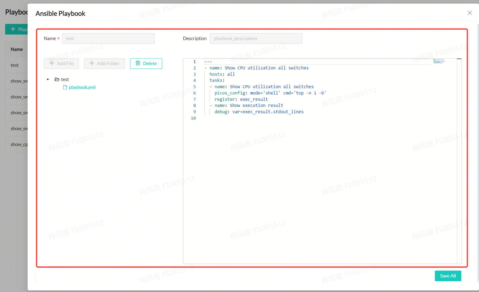Viewport: 479px width, 292px height.
Task: Click empty line 10 in code editor
Action: pyautogui.click(x=273, y=118)
